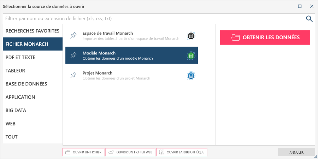The height and width of the screenshot is (159, 318).
Task: Show all sources with Tout
Action: (11, 137)
